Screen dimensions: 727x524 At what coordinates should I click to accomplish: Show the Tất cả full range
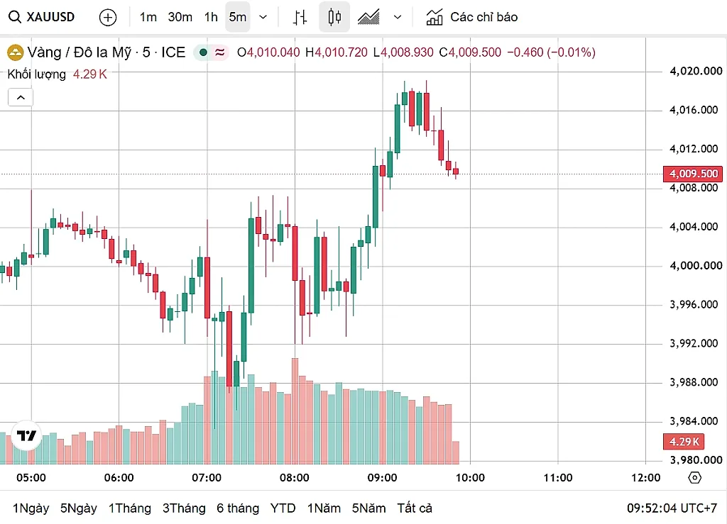(x=415, y=508)
